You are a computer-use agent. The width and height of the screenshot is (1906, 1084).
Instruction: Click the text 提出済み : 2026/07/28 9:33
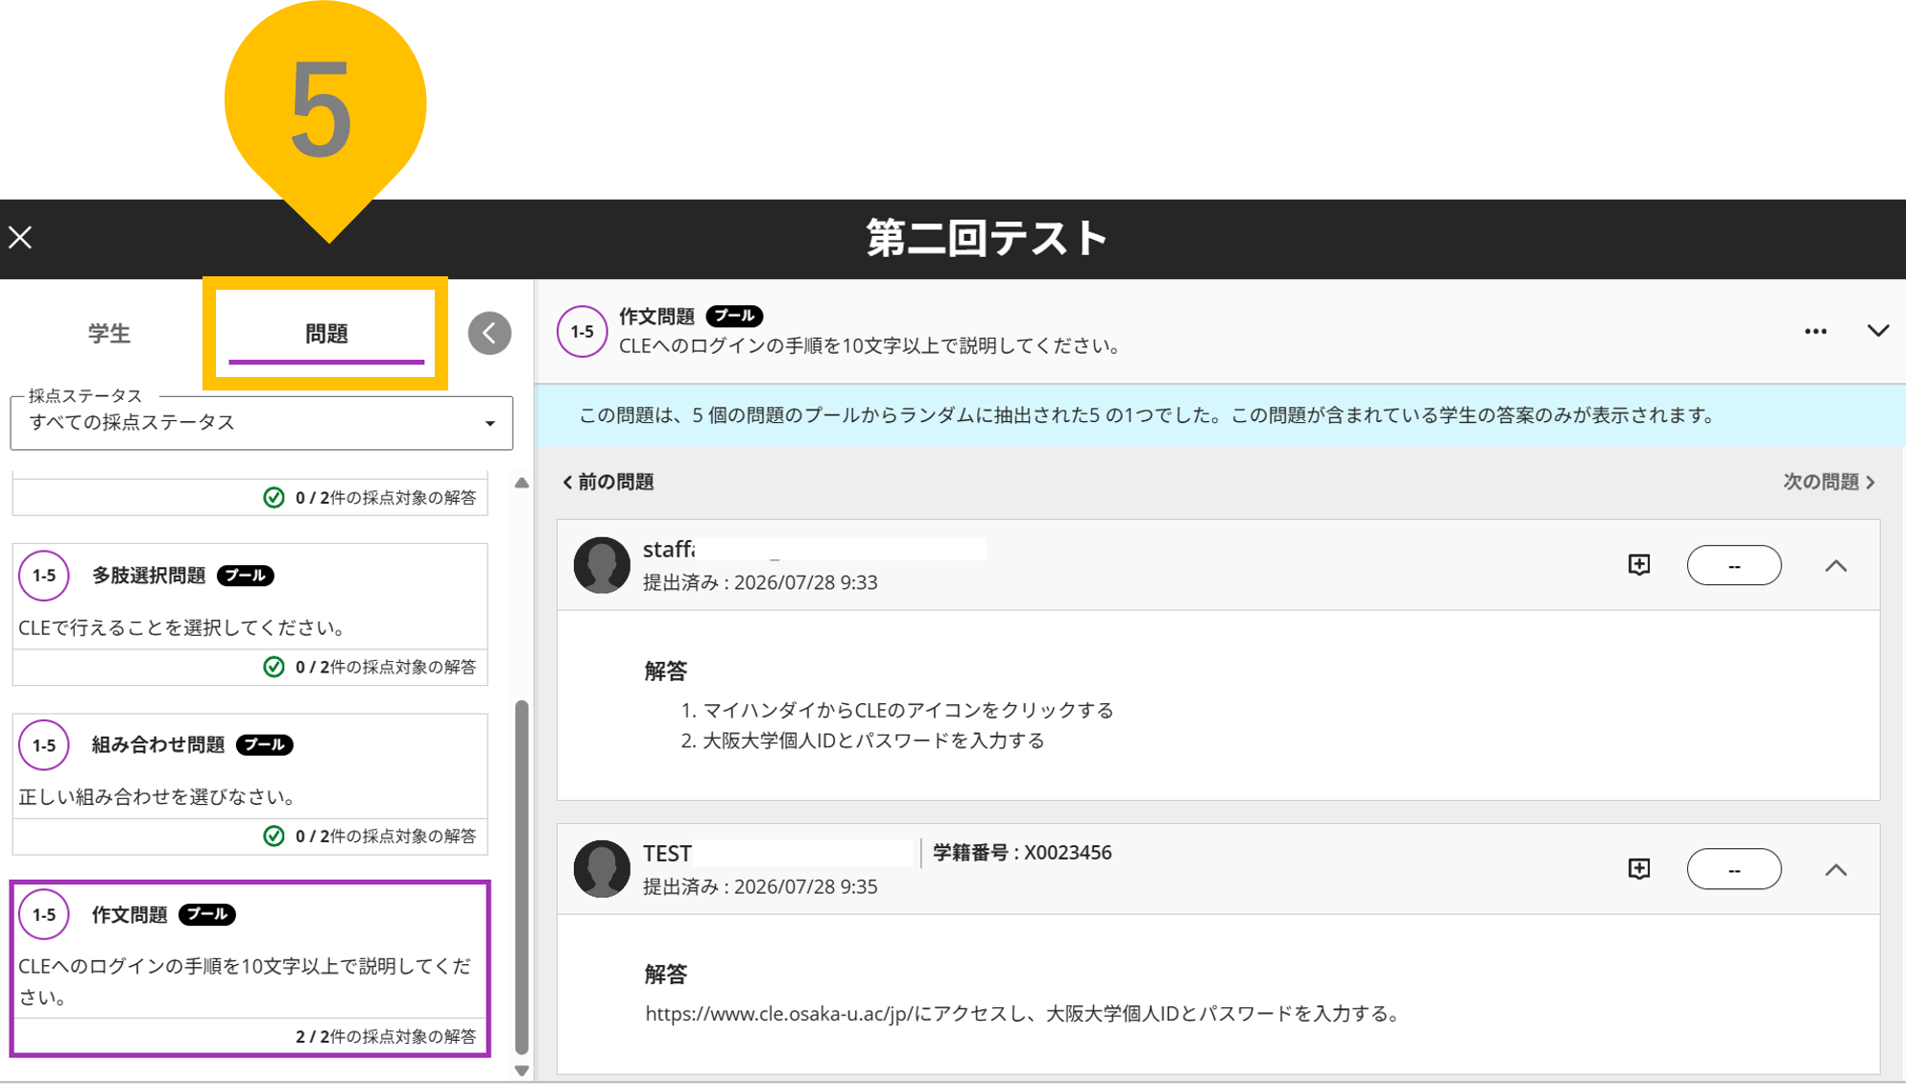click(x=760, y=582)
